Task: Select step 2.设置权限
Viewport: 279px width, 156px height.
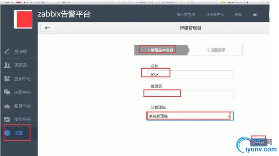Action: click(x=216, y=50)
